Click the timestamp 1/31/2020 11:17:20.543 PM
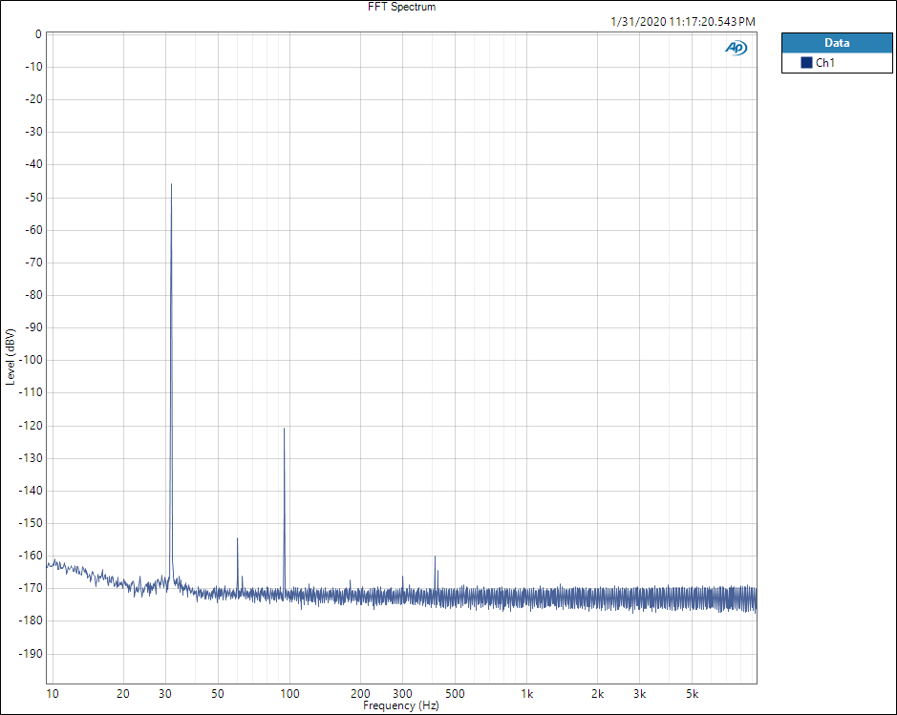 click(x=683, y=22)
